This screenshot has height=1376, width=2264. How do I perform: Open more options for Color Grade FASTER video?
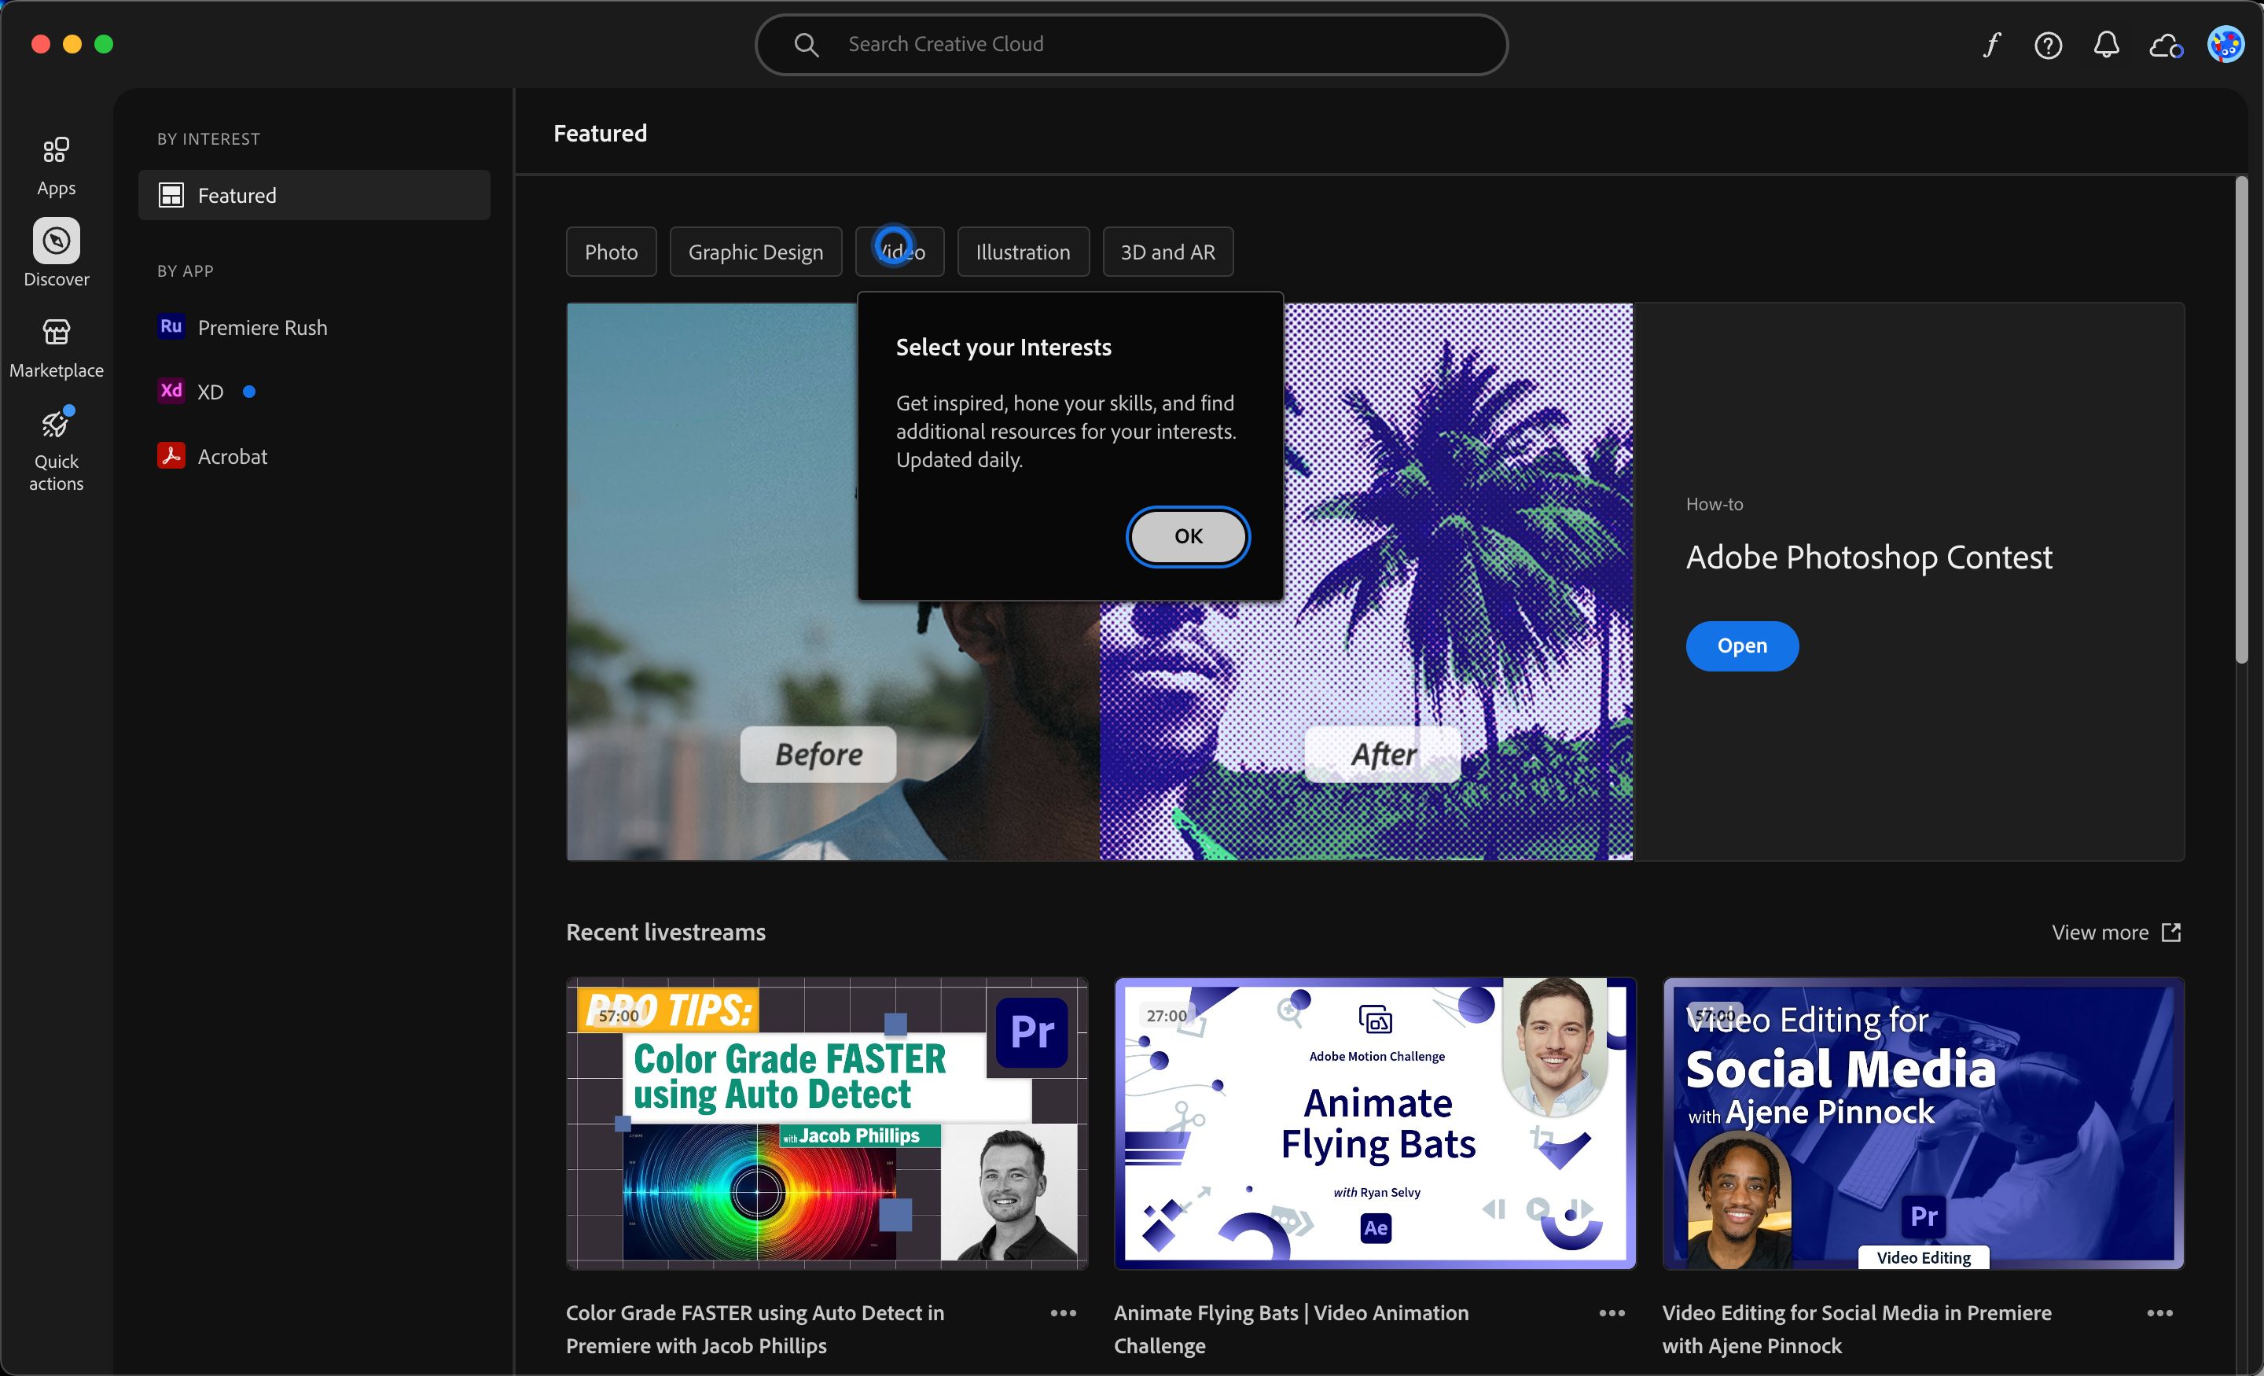pyautogui.click(x=1063, y=1312)
